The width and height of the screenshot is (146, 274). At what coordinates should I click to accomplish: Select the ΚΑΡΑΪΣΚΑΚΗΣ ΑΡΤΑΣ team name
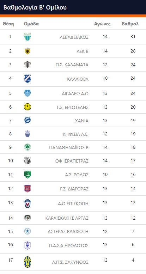click(67, 218)
